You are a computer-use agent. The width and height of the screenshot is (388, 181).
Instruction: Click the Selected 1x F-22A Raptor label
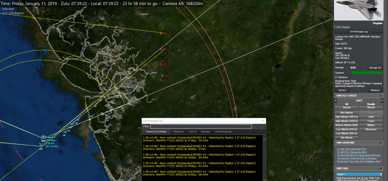coord(13,11)
